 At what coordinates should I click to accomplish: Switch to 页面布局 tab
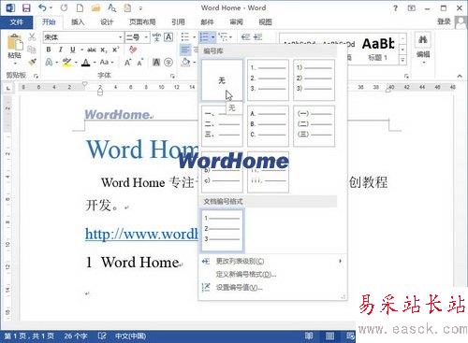(x=142, y=21)
